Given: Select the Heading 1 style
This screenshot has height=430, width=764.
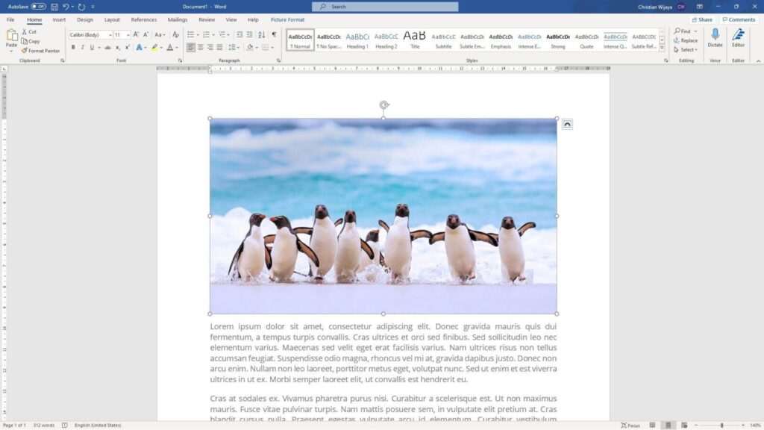Looking at the screenshot, I should 357,40.
